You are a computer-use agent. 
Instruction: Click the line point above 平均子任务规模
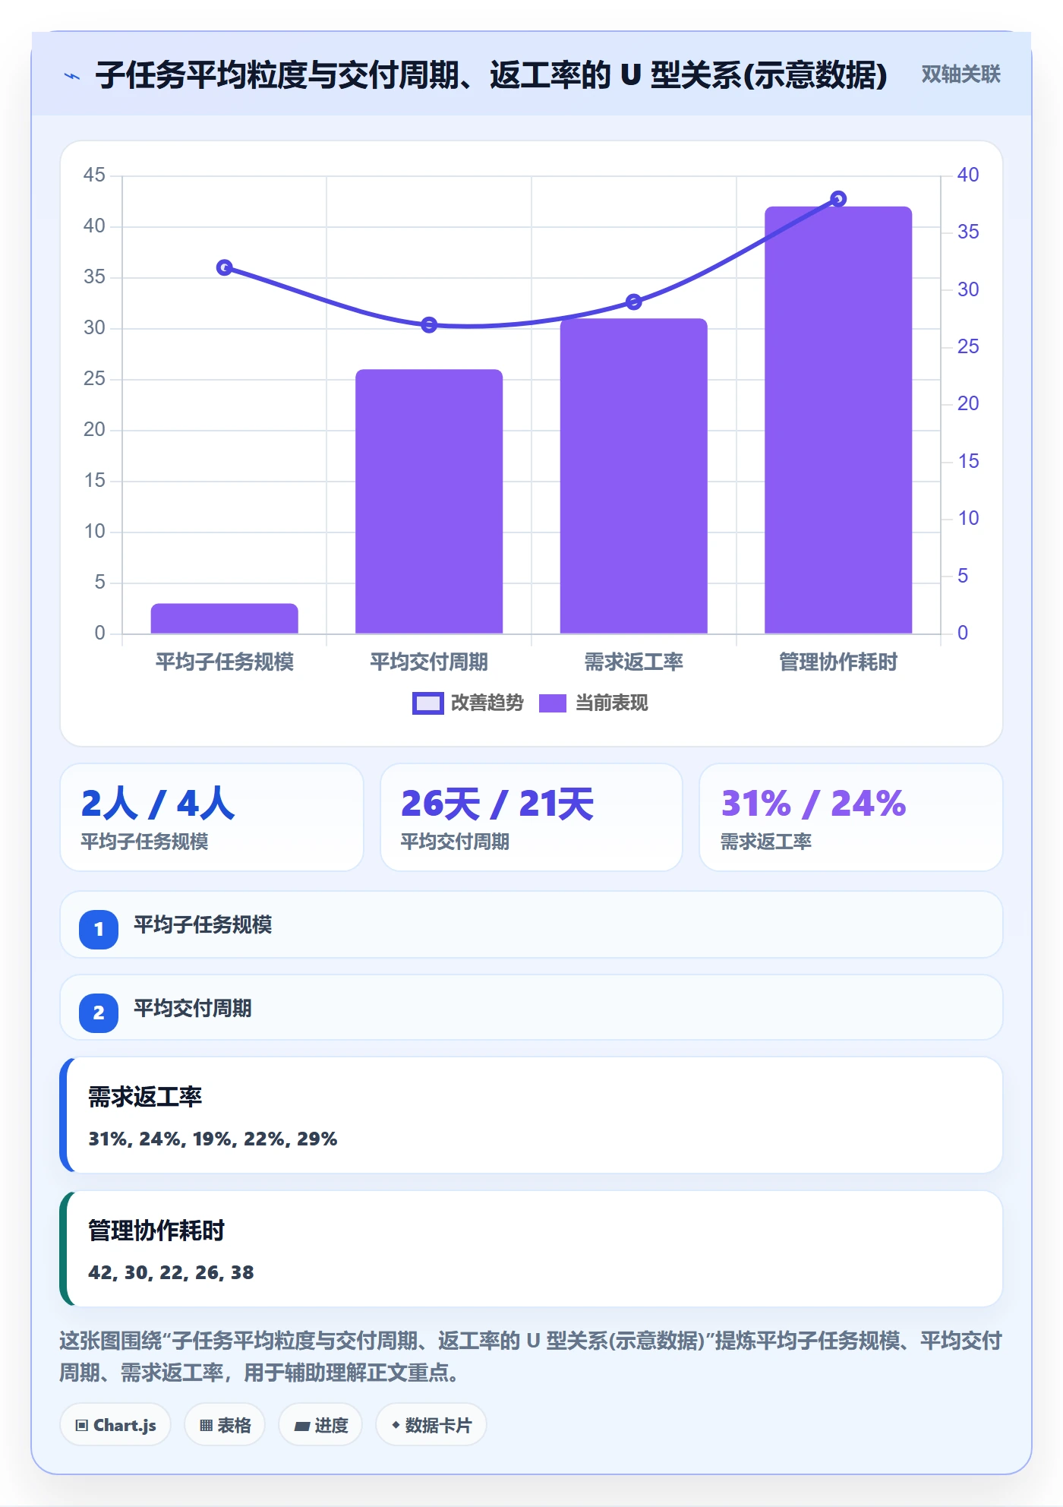pos(225,267)
